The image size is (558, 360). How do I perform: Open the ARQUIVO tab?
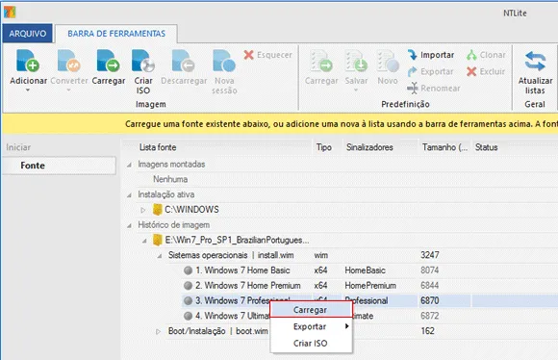[x=27, y=34]
